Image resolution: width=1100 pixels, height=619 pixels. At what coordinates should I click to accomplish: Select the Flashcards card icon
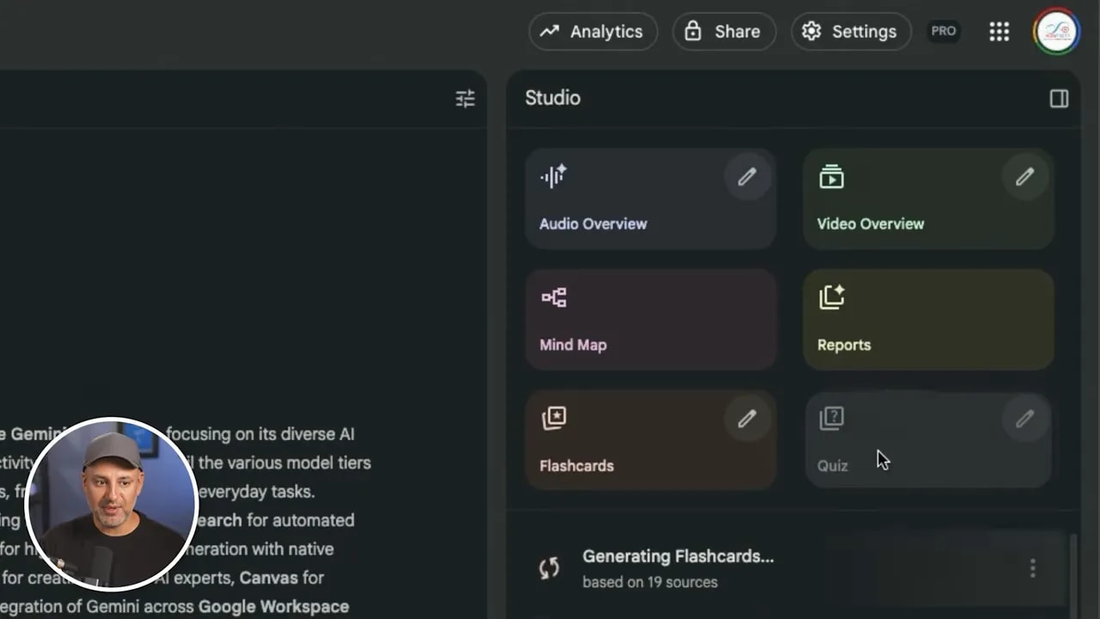pos(554,419)
